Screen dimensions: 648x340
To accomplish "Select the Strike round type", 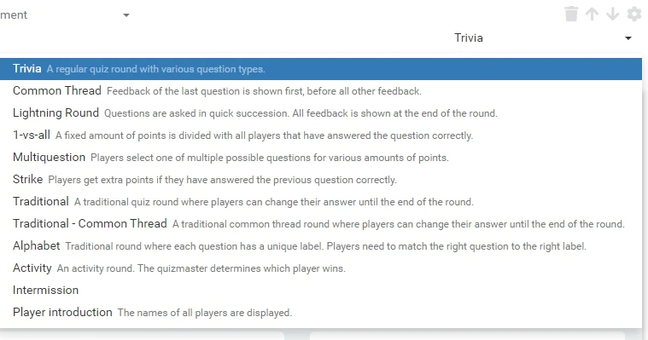I will (321, 180).
